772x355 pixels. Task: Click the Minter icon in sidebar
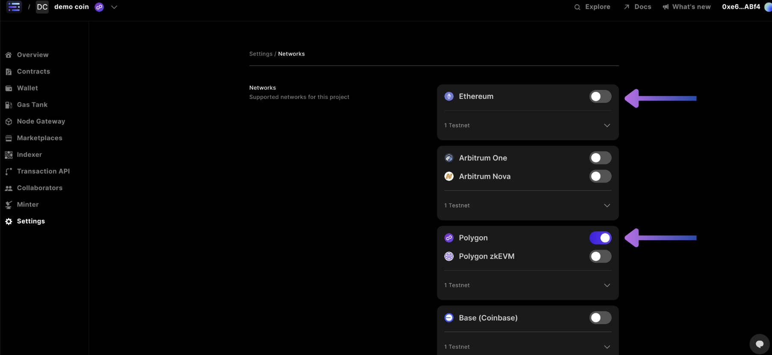[9, 205]
